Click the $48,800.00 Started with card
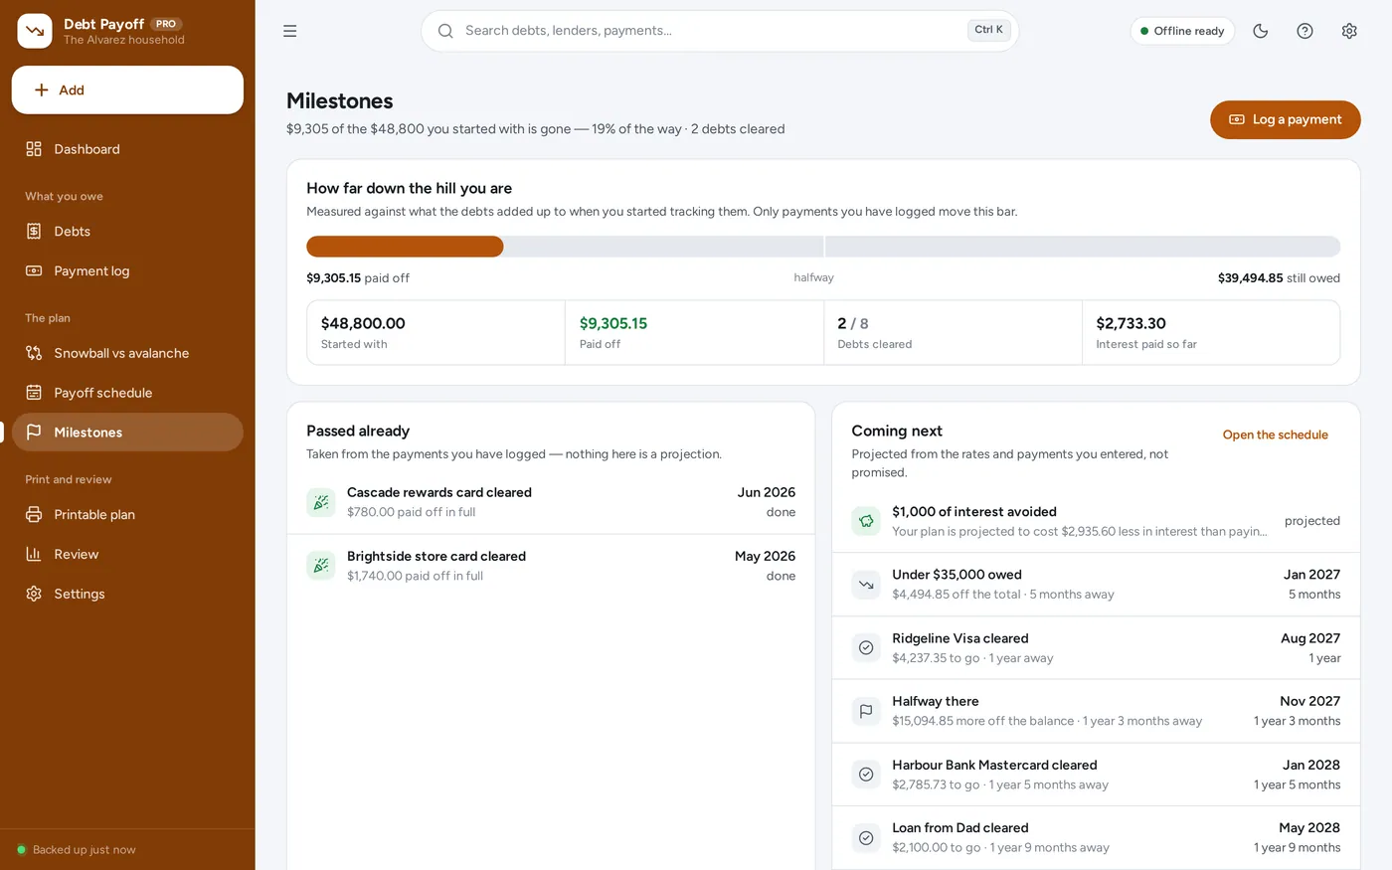The image size is (1392, 870). (435, 333)
